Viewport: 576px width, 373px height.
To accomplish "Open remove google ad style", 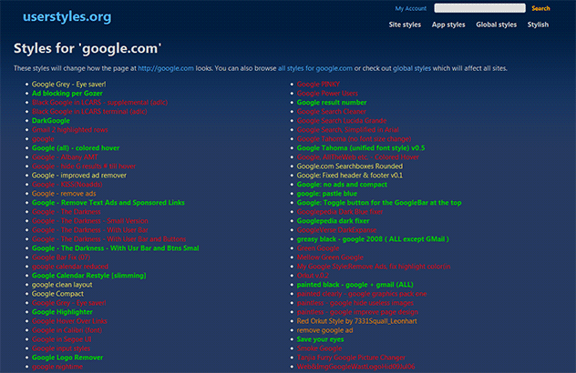I will [325, 330].
